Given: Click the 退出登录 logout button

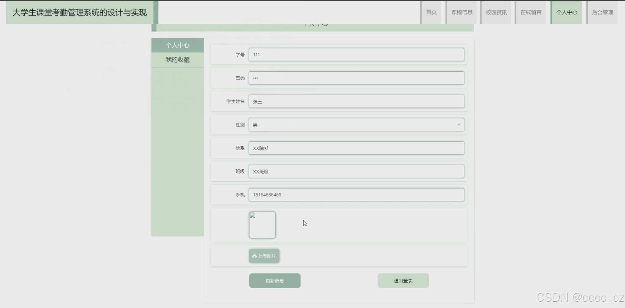Looking at the screenshot, I should point(403,281).
